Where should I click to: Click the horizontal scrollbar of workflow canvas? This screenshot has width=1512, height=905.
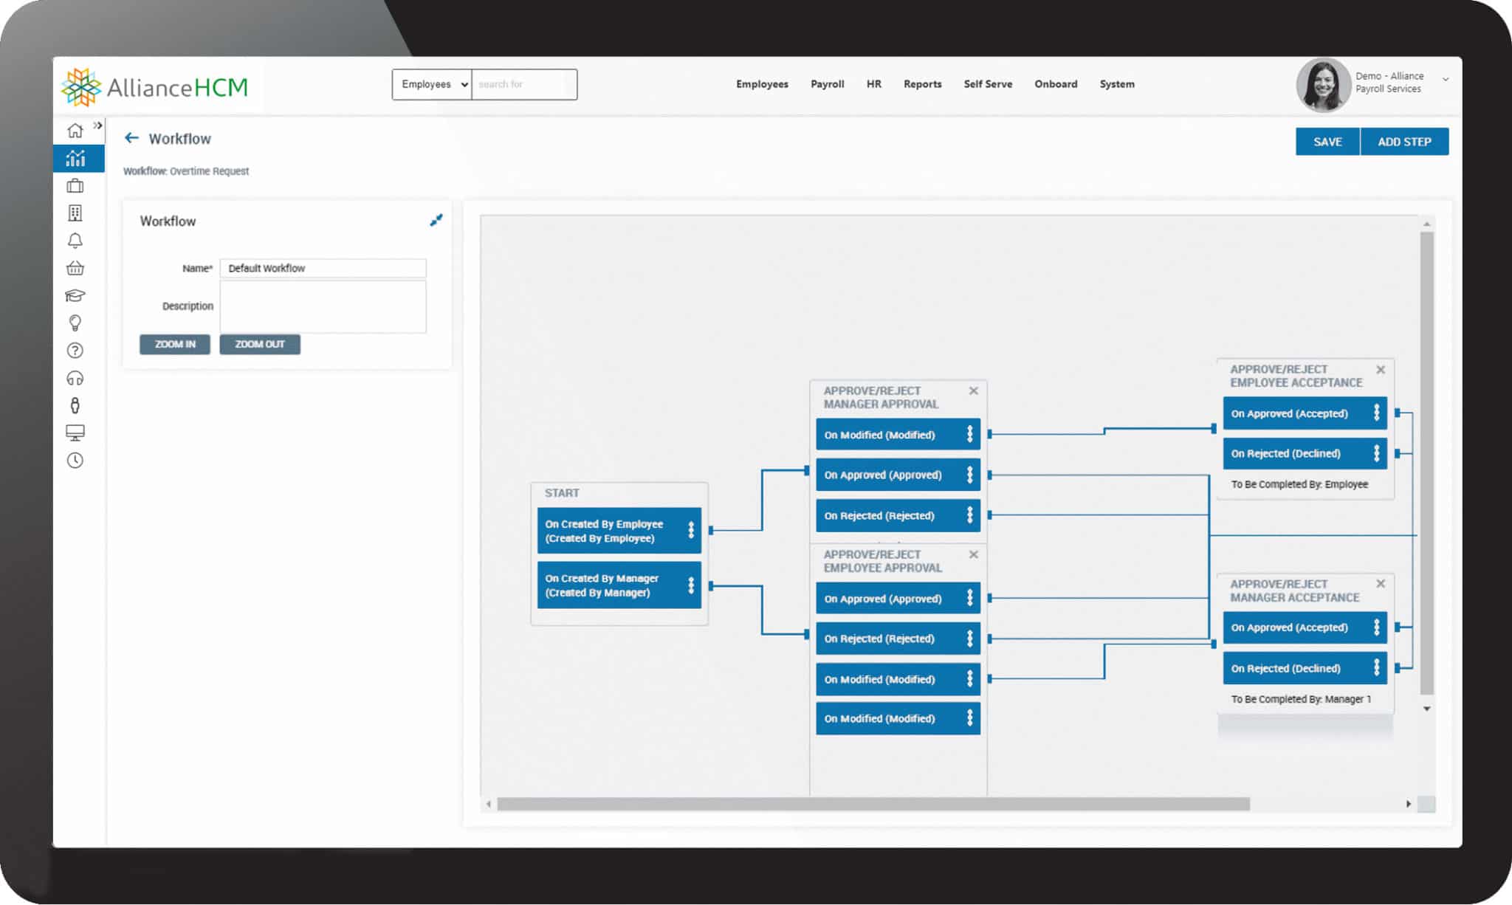tap(873, 804)
